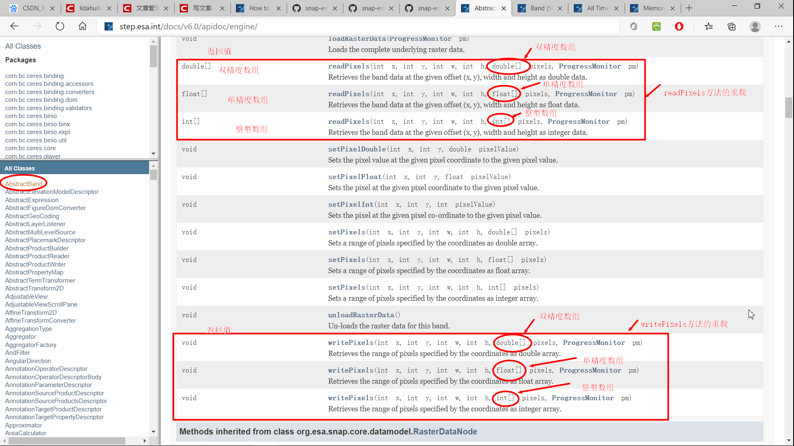Open the com.bc.ceres.binio package link

coord(31,116)
